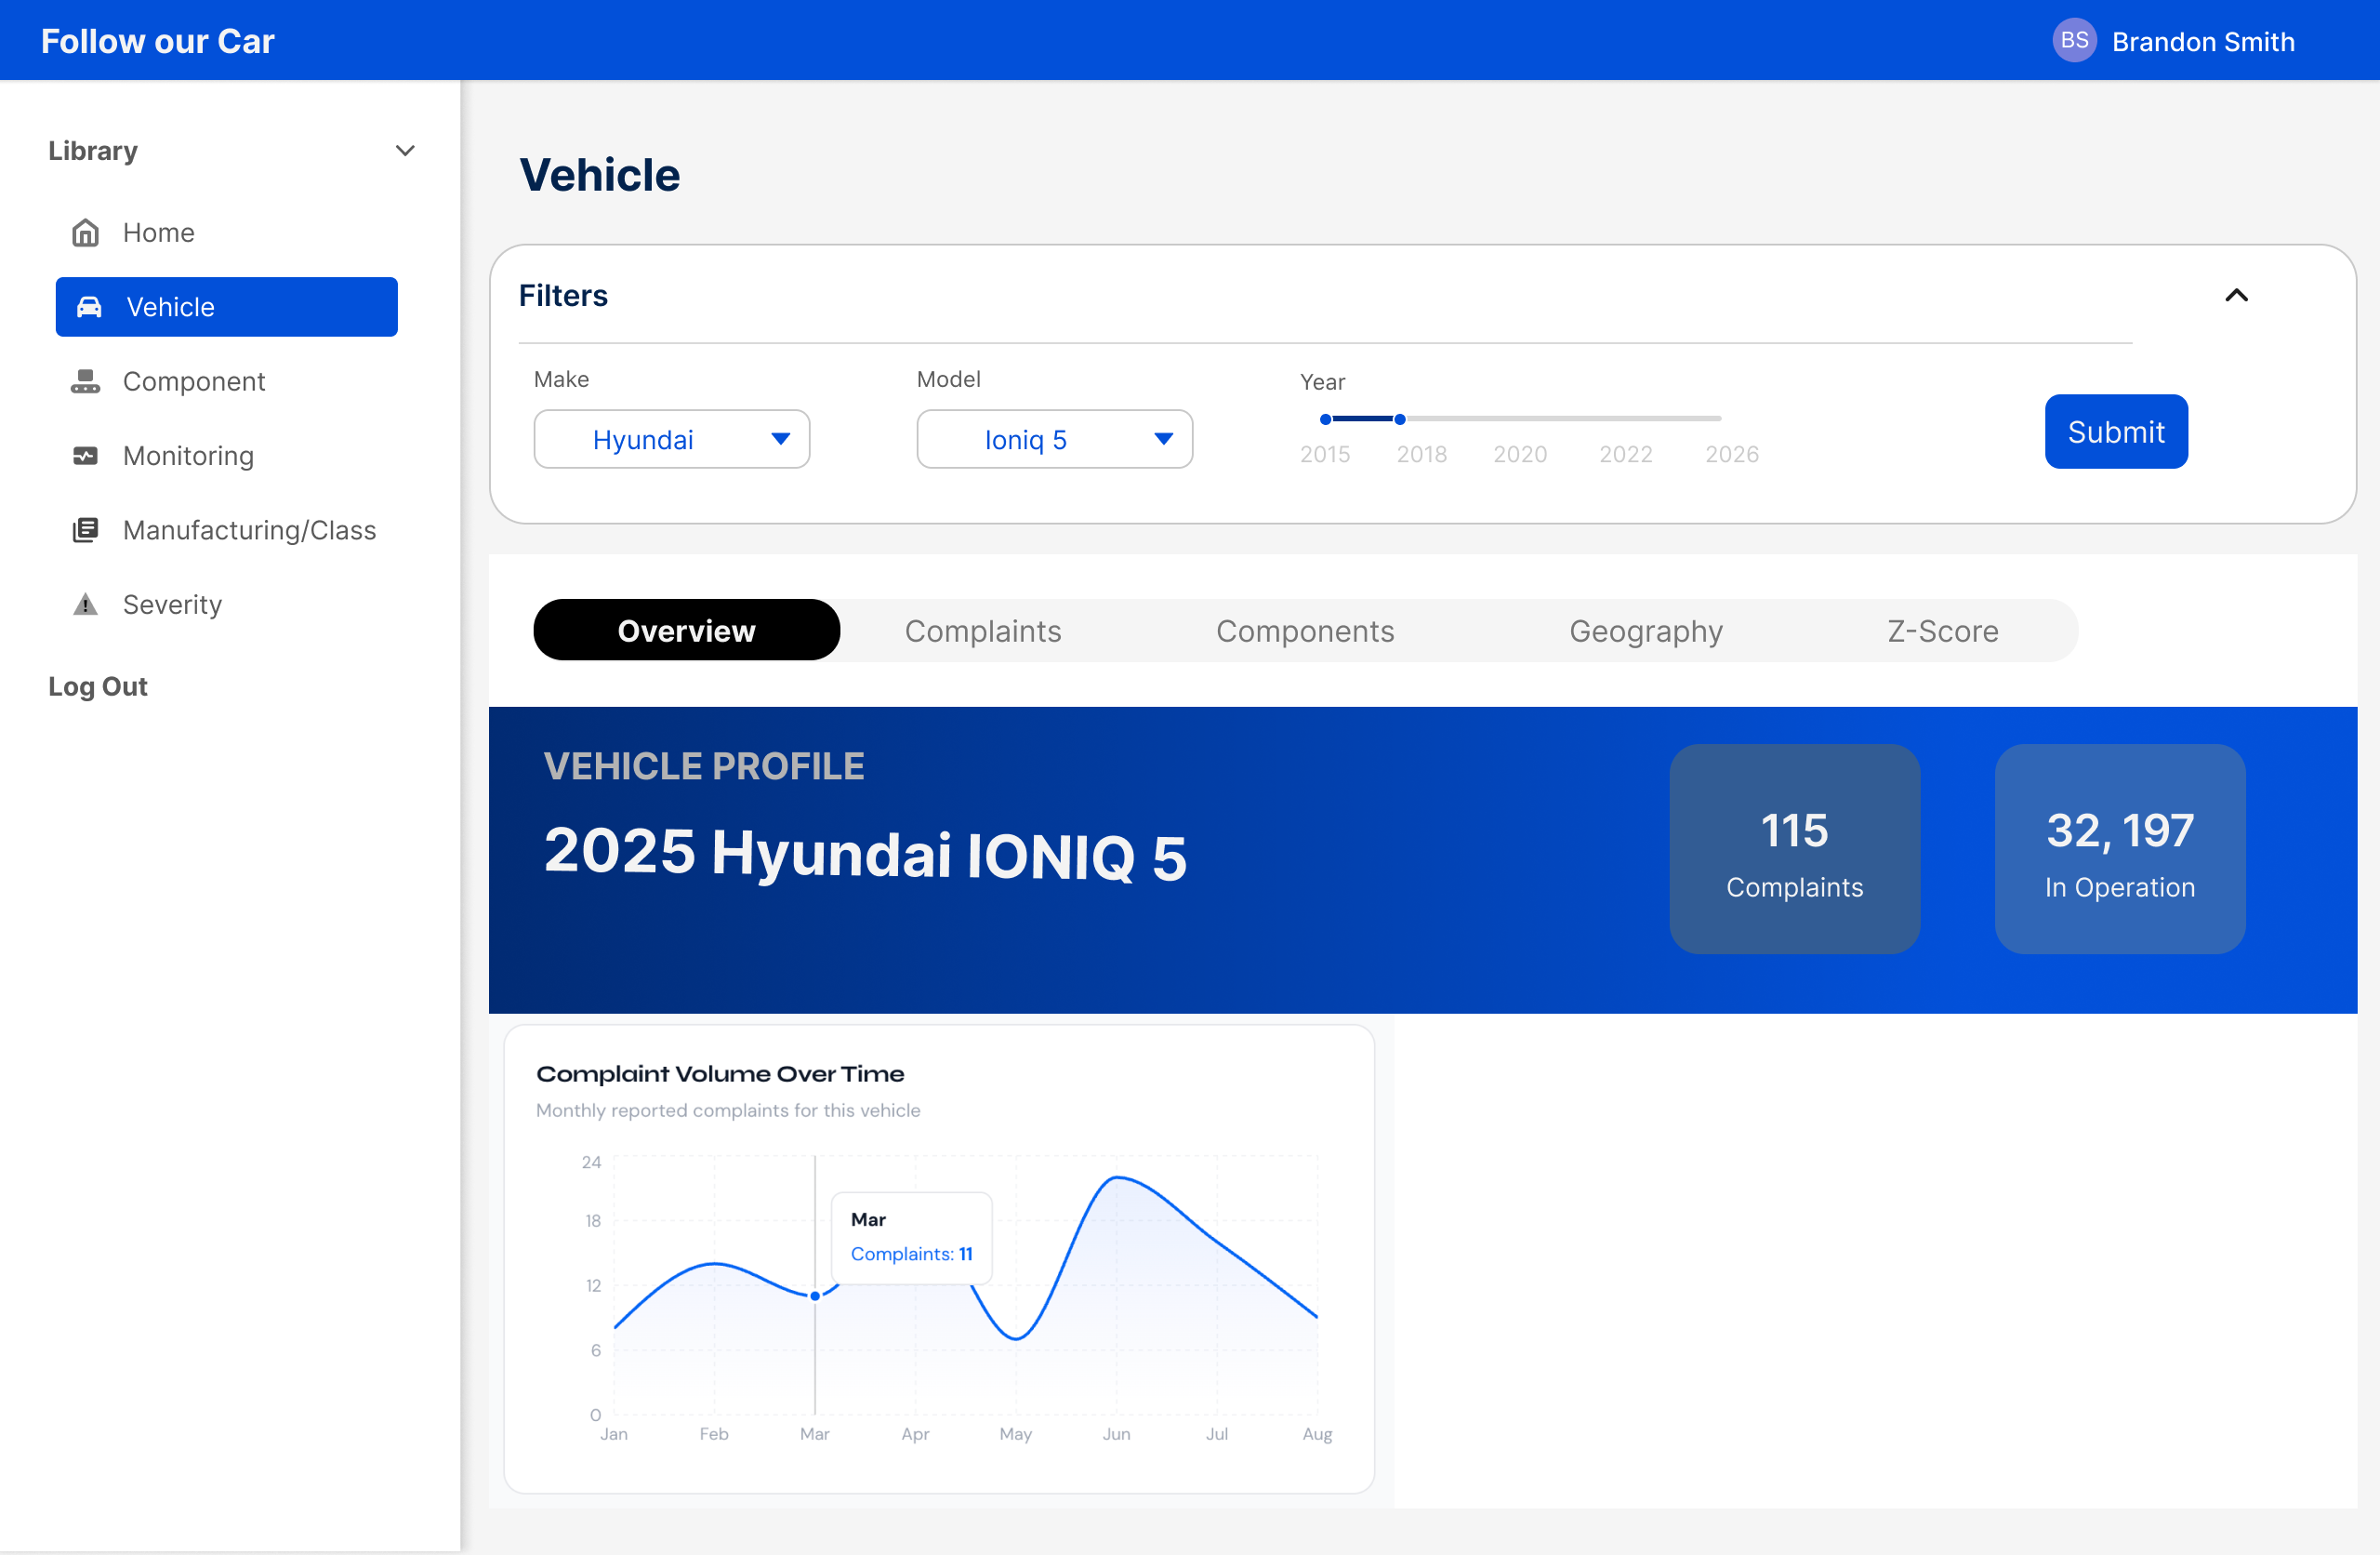2380x1555 pixels.
Task: Select Vehicle in the sidebar
Action: [x=227, y=307]
